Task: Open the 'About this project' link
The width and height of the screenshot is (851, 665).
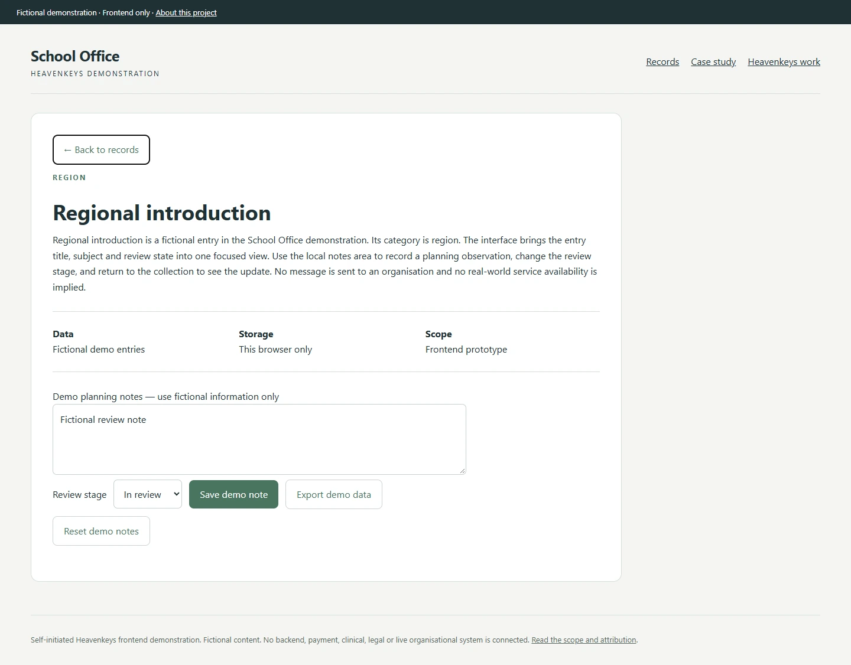Action: pyautogui.click(x=186, y=12)
